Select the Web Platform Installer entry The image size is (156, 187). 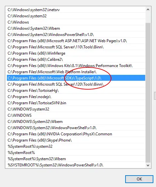[x=76, y=72]
